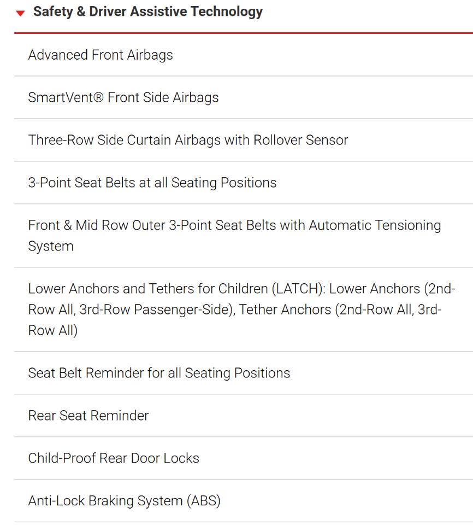Choose 3-Point Seat Belts at all Seating Positions
Viewport: 473px width, 525px height.
[244, 183]
